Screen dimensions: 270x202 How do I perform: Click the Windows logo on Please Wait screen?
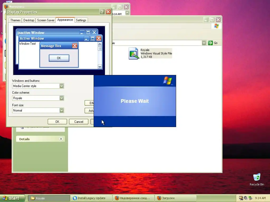tap(168, 81)
